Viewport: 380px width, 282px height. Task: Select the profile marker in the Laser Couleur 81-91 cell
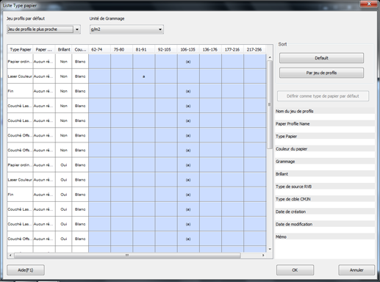tap(144, 76)
